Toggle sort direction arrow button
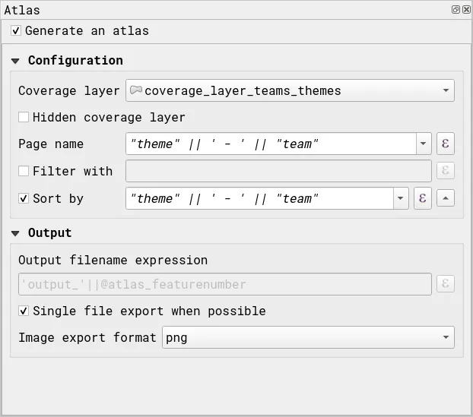This screenshot has width=473, height=417. click(x=446, y=198)
